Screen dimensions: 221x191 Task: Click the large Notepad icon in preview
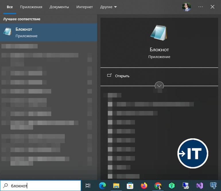159,33
